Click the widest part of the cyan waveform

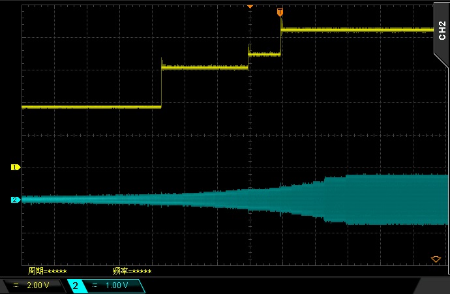pos(391,199)
